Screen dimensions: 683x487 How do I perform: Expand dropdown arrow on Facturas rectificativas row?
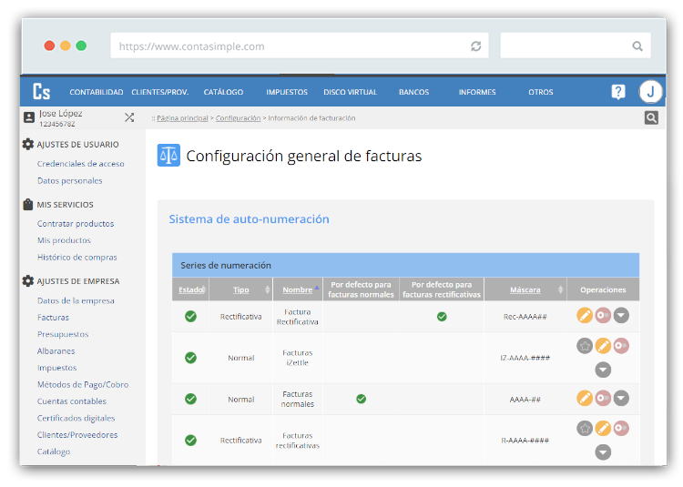click(603, 452)
